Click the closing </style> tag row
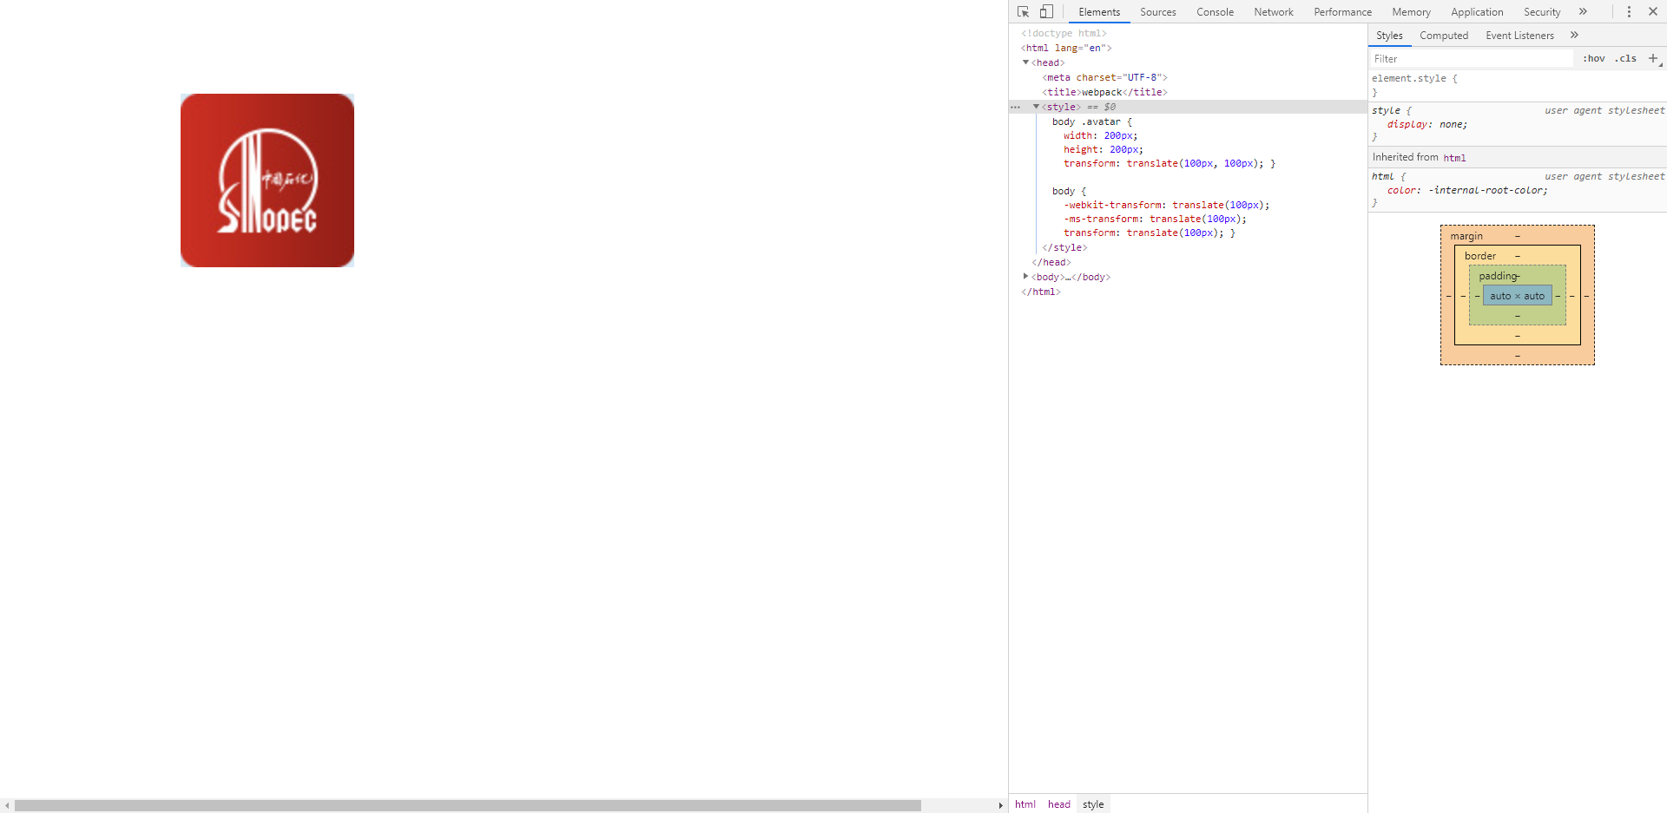1667x813 pixels. [1064, 248]
